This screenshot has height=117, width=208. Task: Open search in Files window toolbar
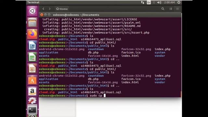point(163,9)
